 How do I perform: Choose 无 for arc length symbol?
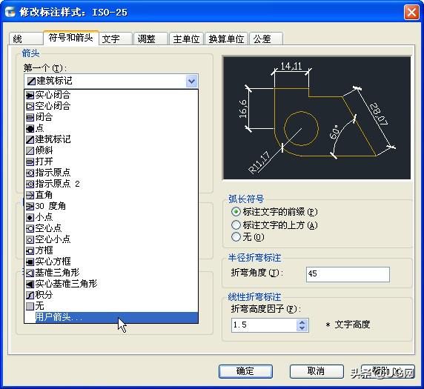(x=236, y=237)
